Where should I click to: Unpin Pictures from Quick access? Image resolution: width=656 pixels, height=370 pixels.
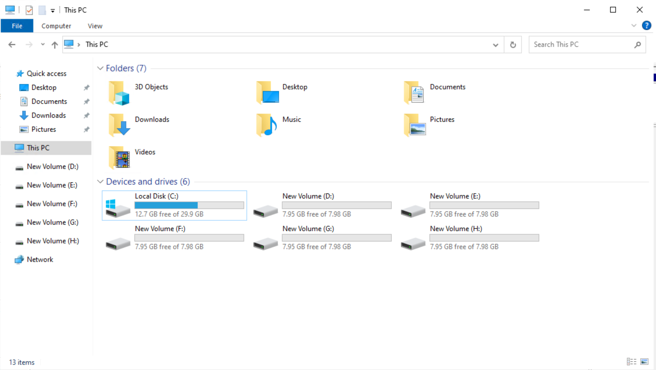pyautogui.click(x=86, y=129)
